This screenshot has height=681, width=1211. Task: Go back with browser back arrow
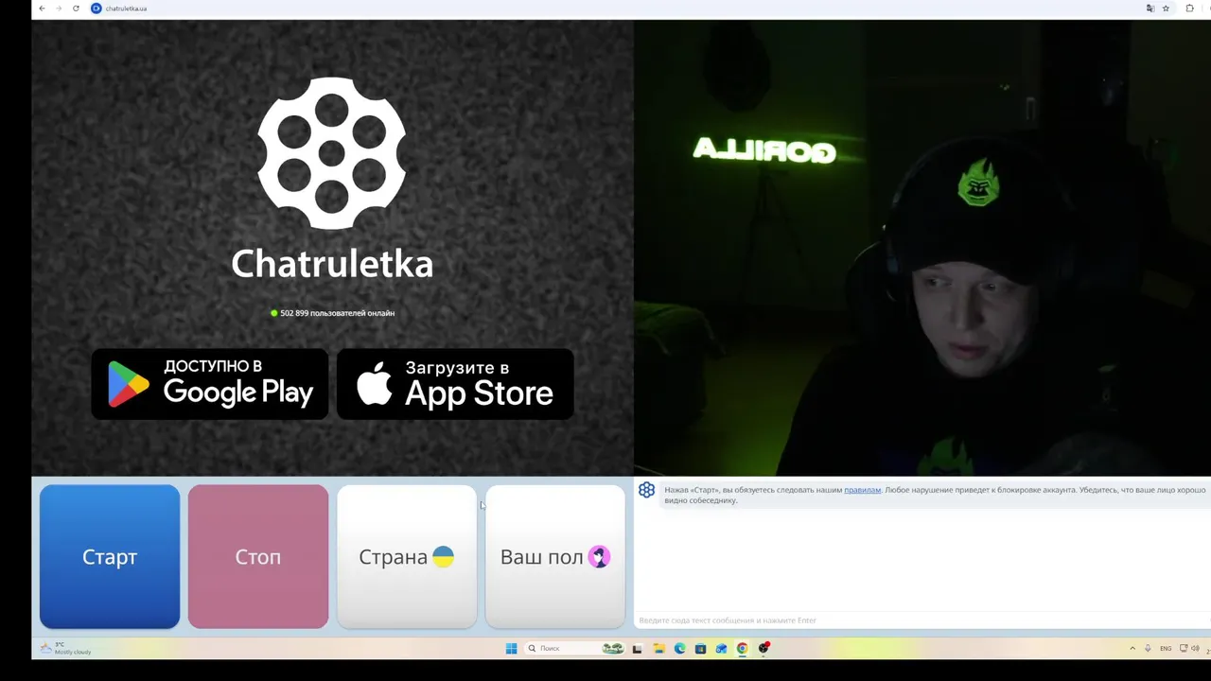point(42,9)
